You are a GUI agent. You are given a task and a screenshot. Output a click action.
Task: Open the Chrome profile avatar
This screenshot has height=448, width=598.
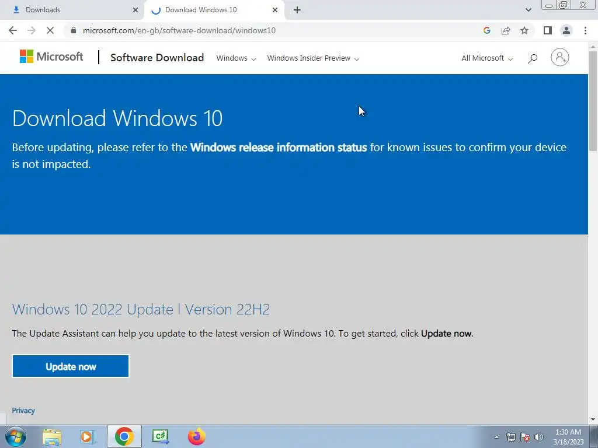pos(566,30)
